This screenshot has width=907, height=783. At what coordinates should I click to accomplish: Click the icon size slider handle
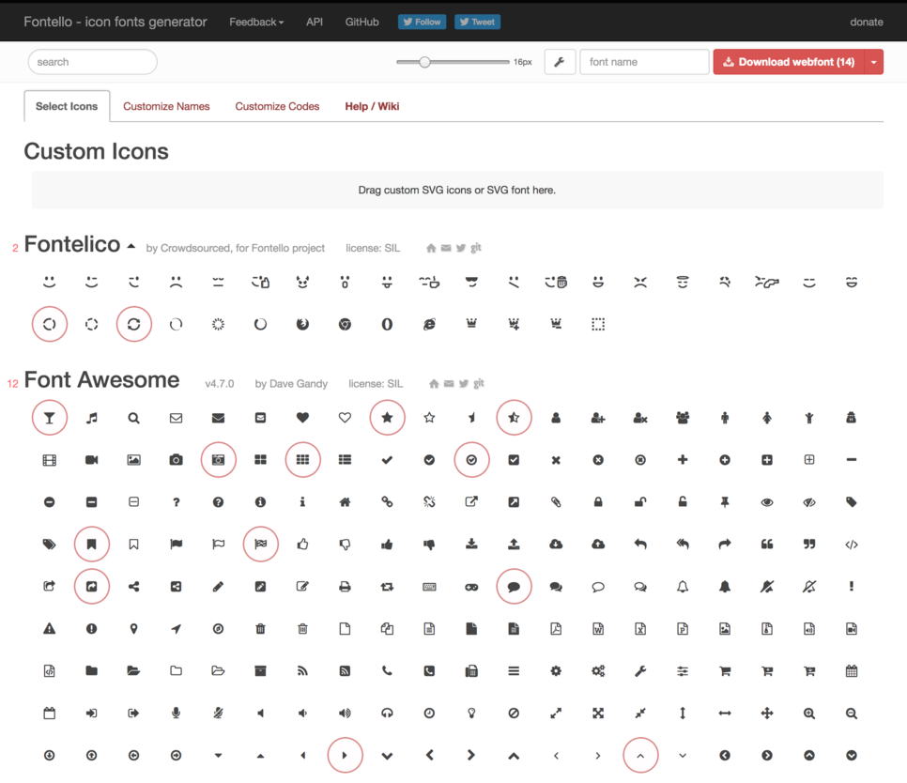(x=424, y=62)
